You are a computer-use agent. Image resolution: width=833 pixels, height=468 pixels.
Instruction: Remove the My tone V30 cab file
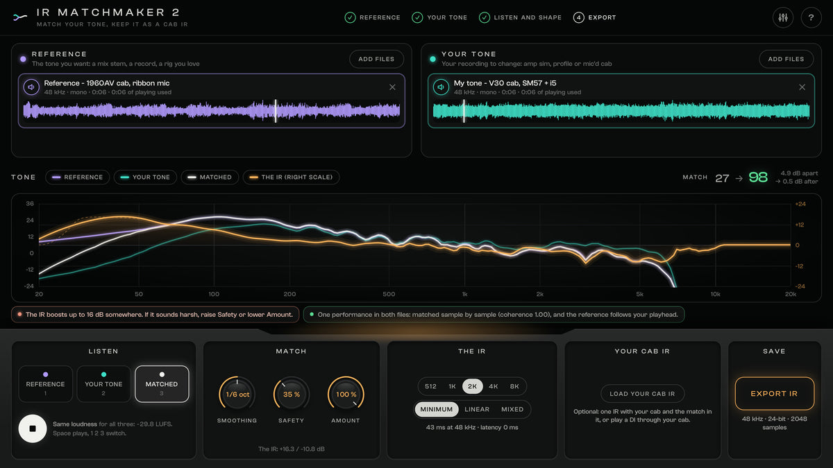(802, 87)
